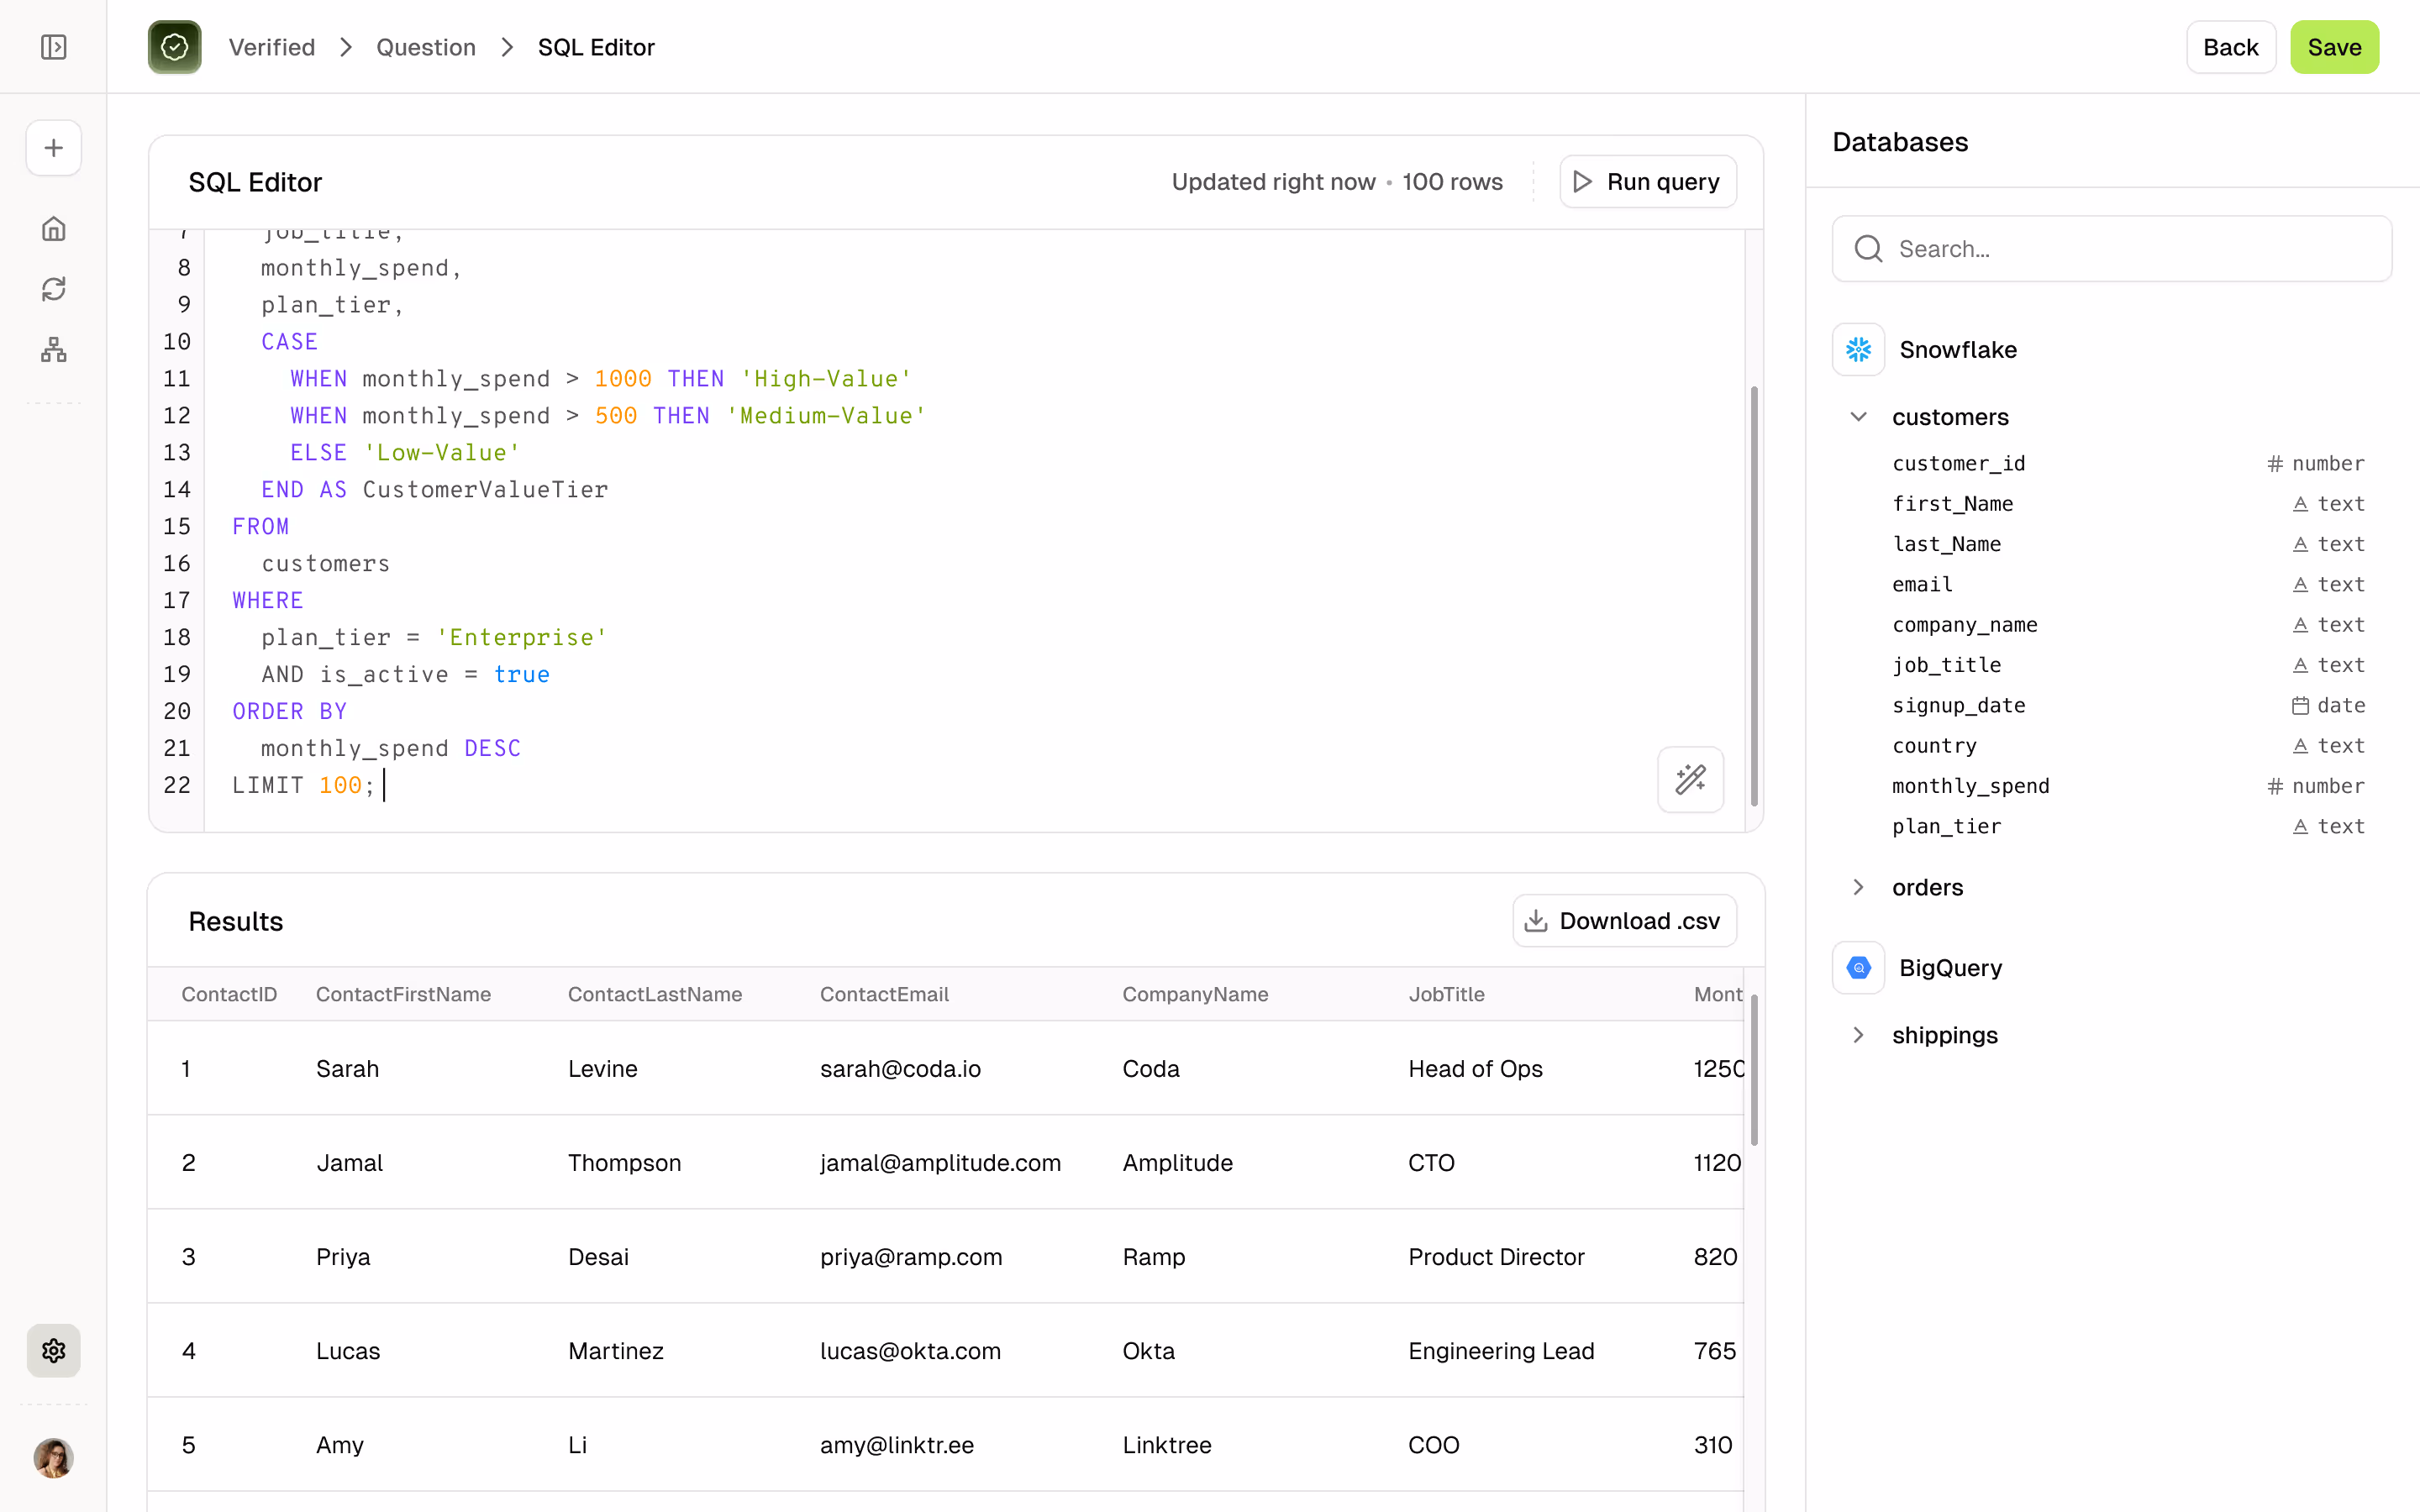Select customer_id column in schema
Image resolution: width=2420 pixels, height=1512 pixels.
1958,464
